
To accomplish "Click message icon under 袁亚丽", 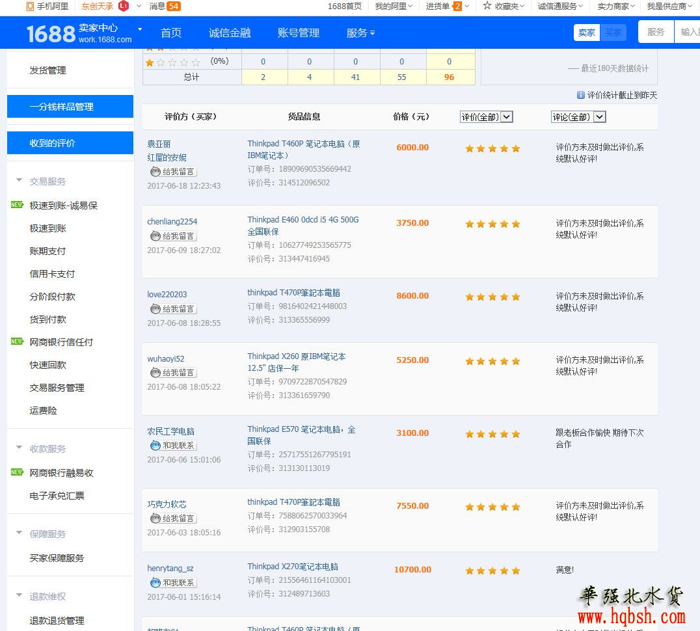I will point(155,171).
